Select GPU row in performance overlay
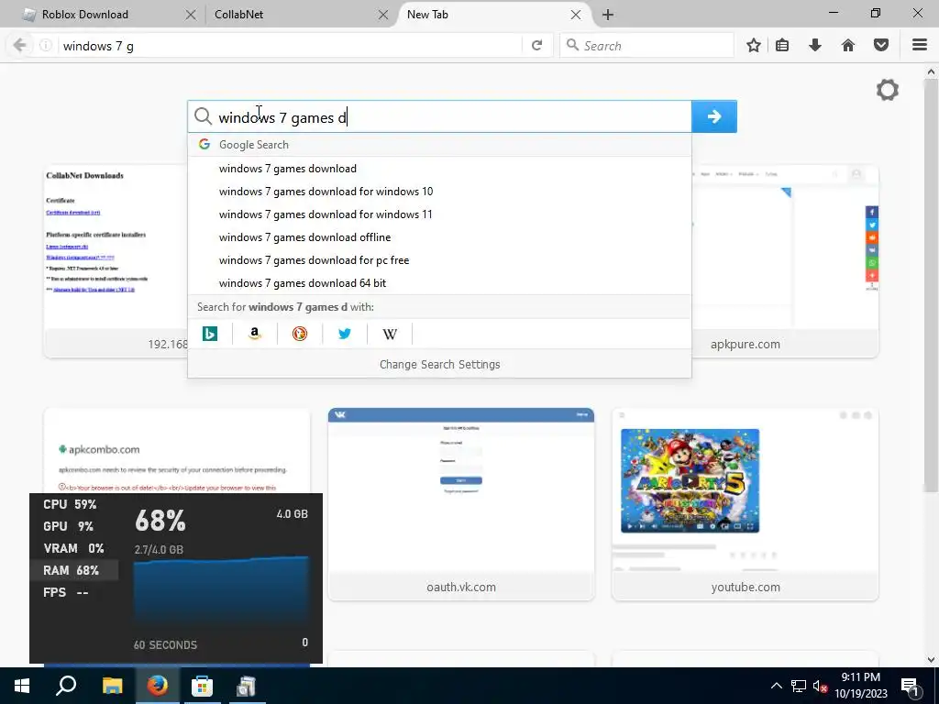Screen dimensions: 939x704 (74, 527)
